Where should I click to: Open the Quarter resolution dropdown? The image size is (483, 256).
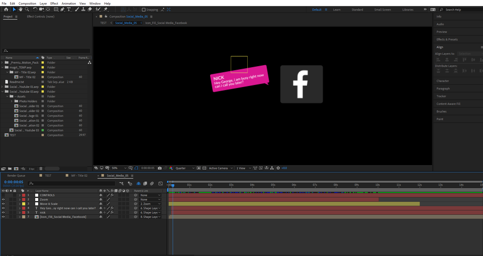point(185,168)
